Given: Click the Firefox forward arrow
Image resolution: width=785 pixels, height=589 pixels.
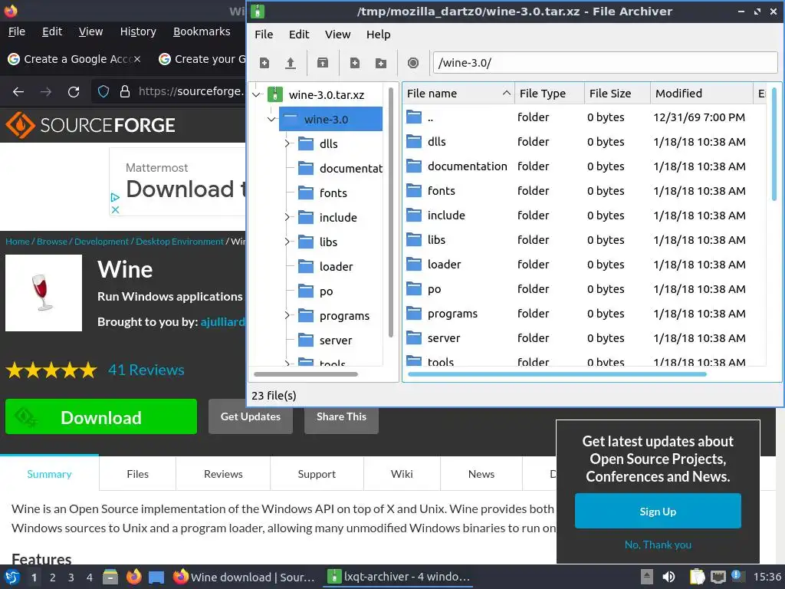Looking at the screenshot, I should coord(46,92).
